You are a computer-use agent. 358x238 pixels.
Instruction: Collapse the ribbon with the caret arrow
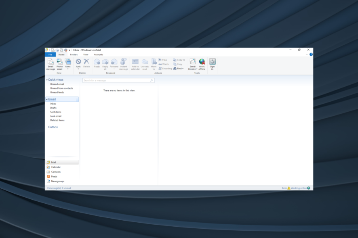coord(307,54)
